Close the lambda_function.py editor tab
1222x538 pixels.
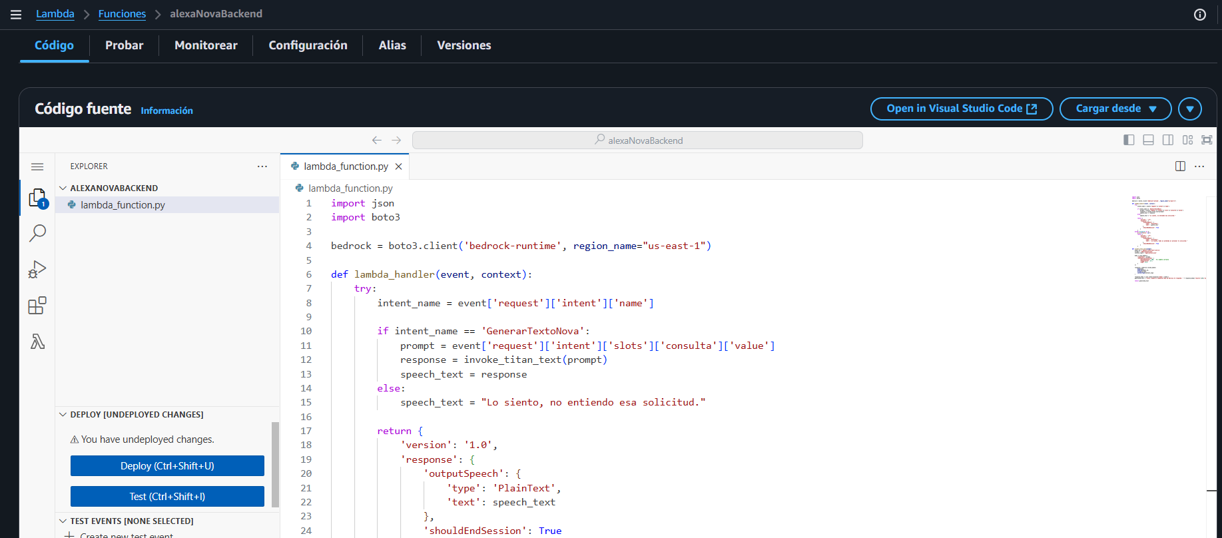pyautogui.click(x=398, y=166)
